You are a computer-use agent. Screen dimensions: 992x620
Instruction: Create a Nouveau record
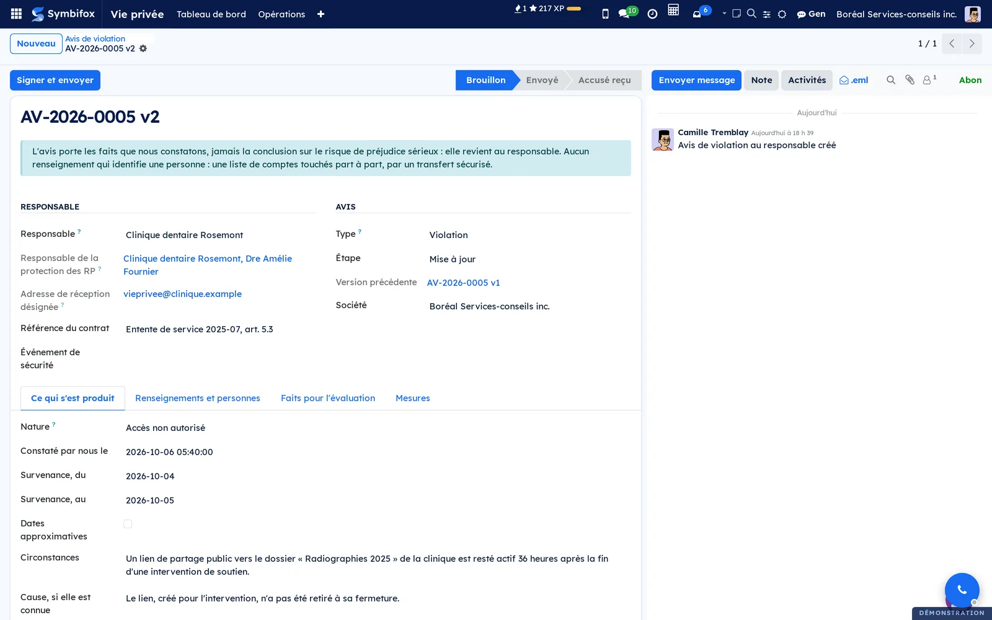click(36, 43)
